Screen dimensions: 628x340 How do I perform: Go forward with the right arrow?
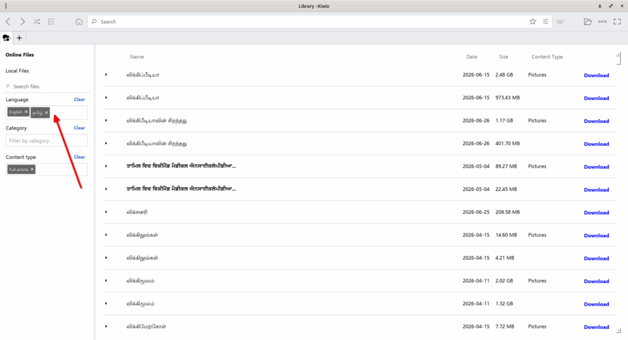pyautogui.click(x=23, y=21)
